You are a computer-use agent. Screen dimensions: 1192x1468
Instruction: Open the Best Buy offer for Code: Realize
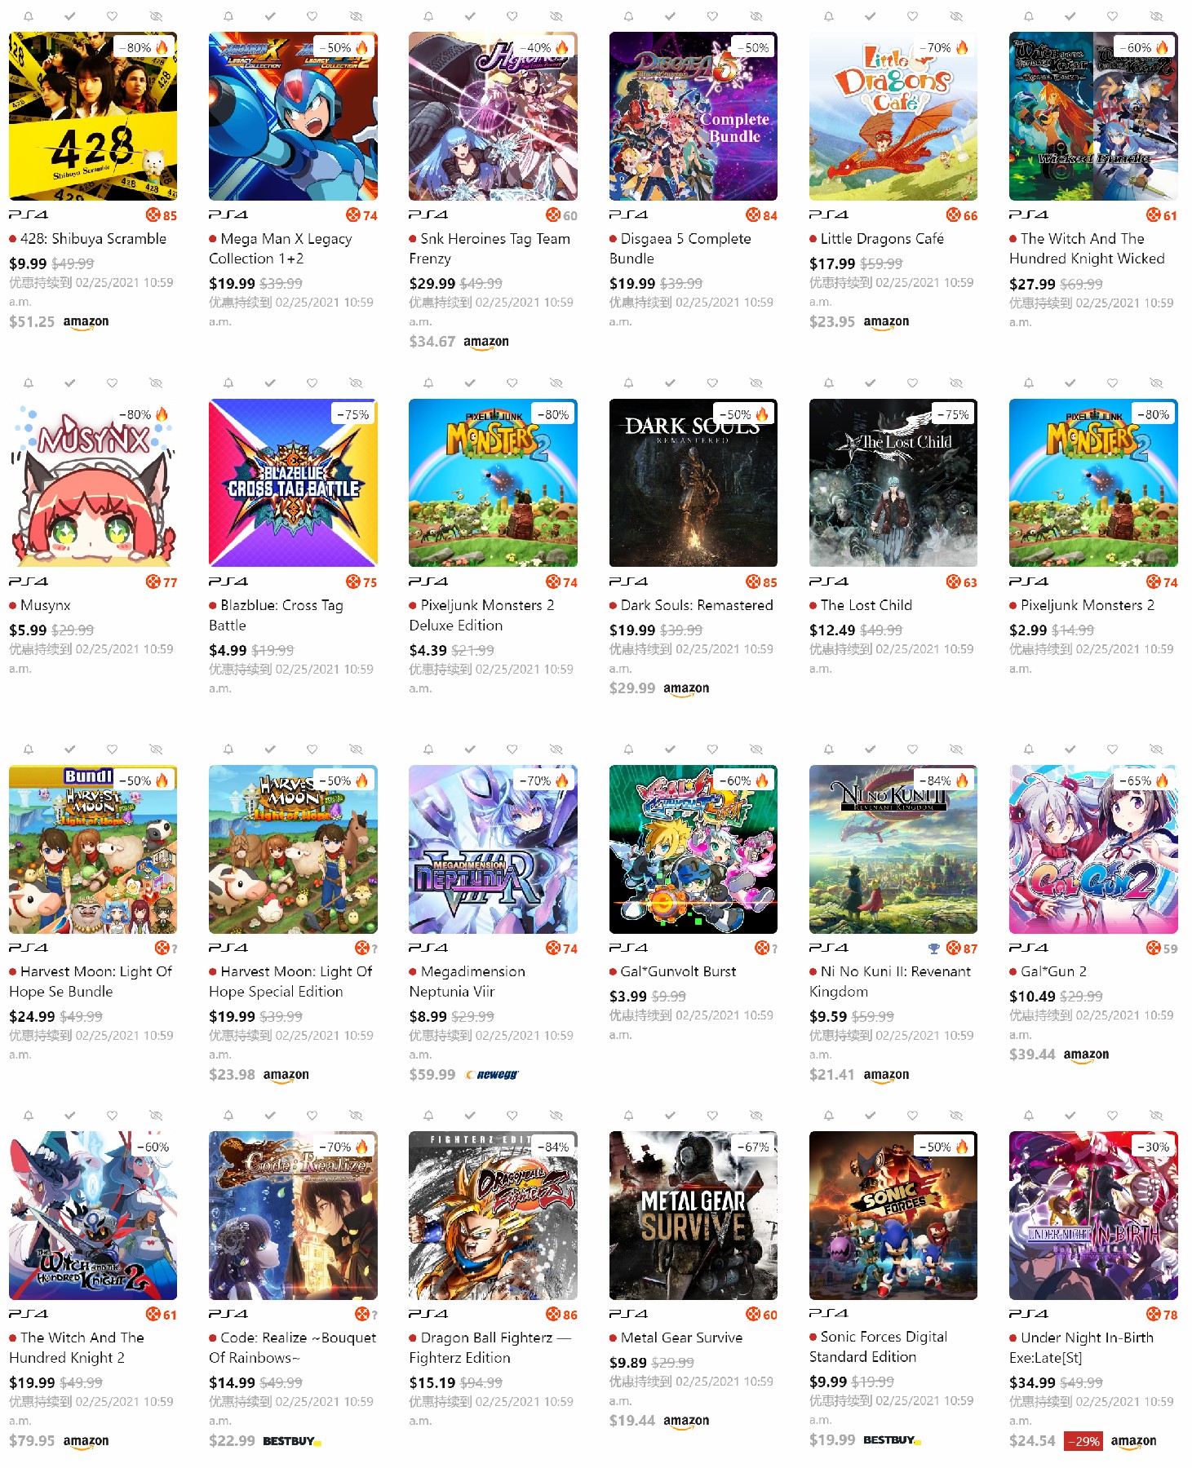point(292,1441)
